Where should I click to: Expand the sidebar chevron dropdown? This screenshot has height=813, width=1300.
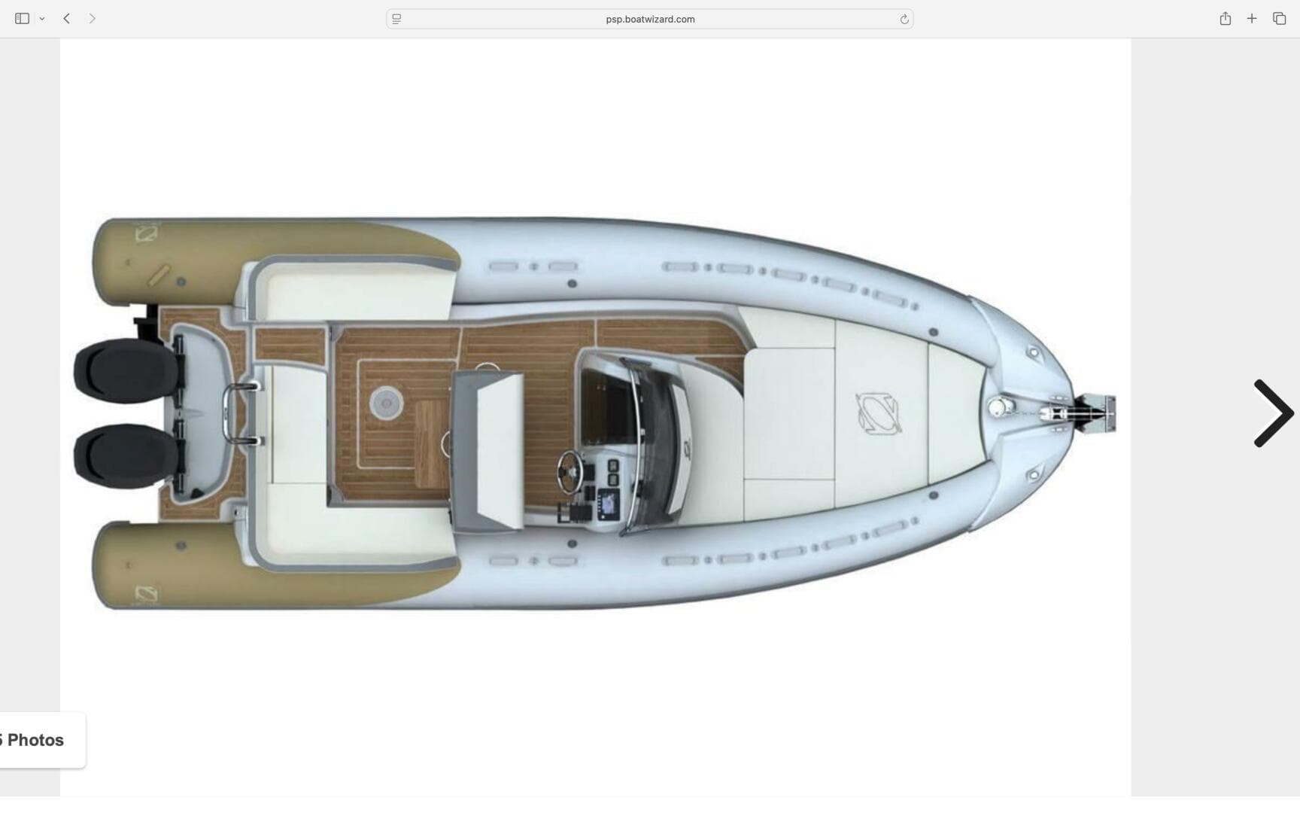tap(41, 18)
